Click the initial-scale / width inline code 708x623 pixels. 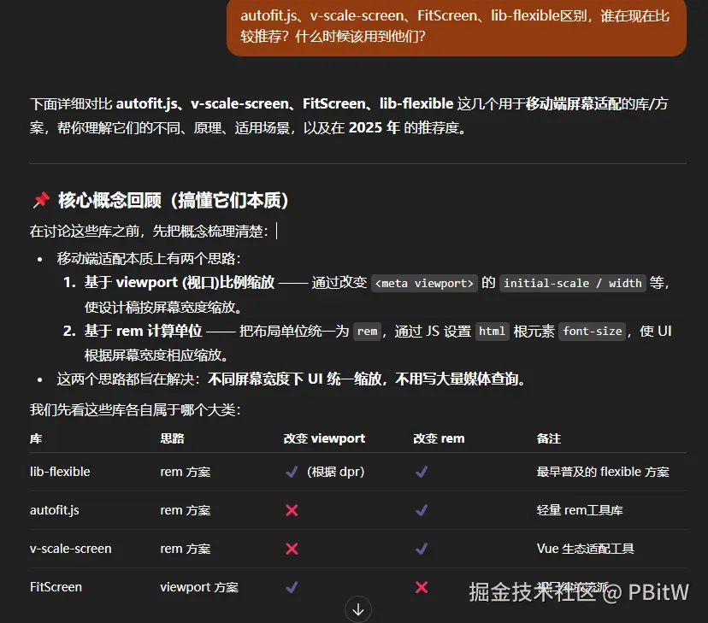(x=573, y=284)
